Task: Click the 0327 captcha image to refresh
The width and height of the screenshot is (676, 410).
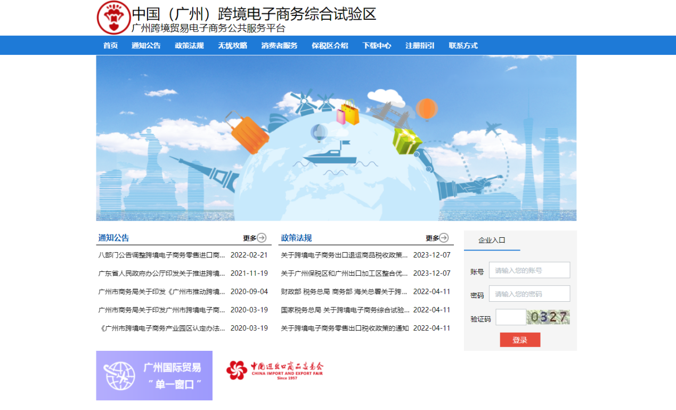Action: coord(548,317)
